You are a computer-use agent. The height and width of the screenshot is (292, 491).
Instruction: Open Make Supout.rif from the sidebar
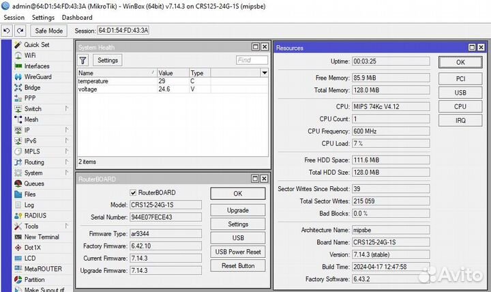(44, 289)
